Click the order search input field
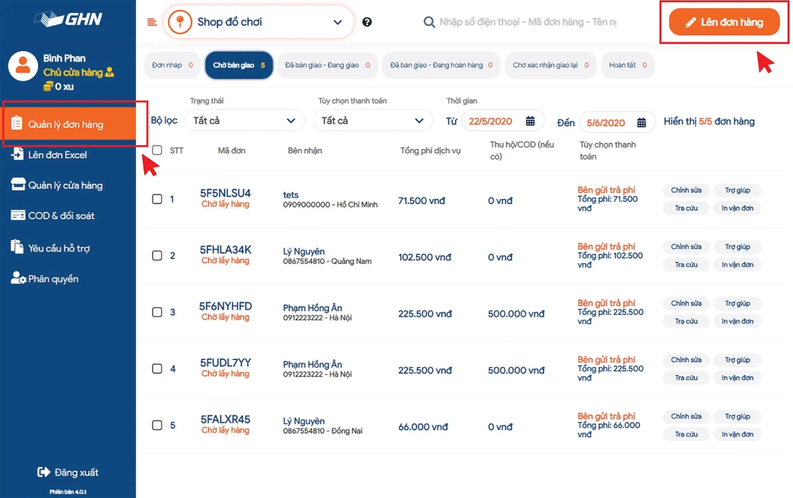 [527, 22]
